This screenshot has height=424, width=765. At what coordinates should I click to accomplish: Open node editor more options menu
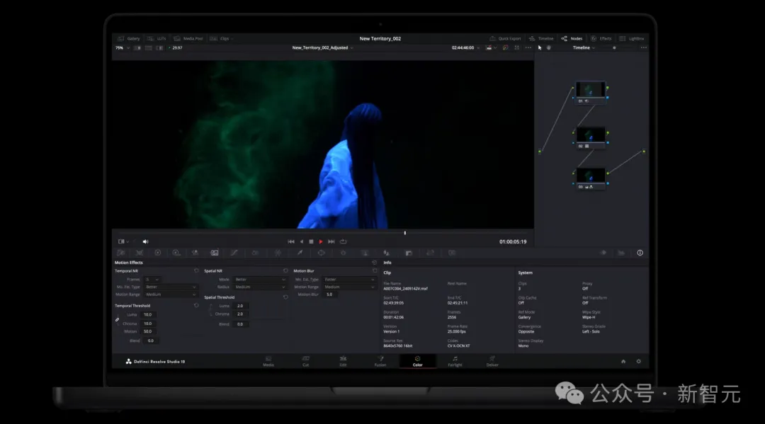click(643, 47)
